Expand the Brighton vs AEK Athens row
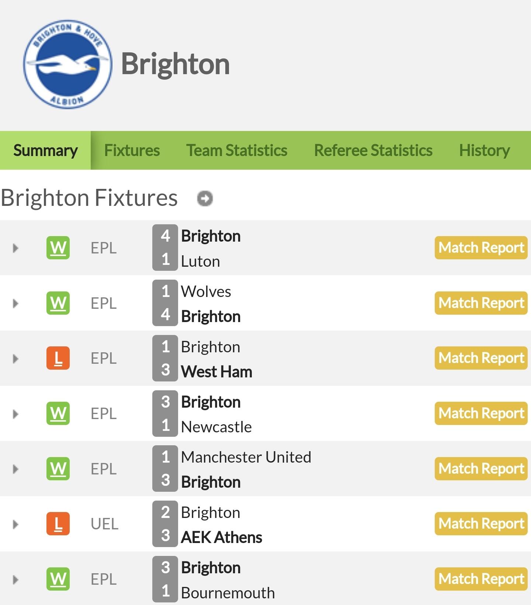Image resolution: width=531 pixels, height=605 pixels. tap(15, 524)
